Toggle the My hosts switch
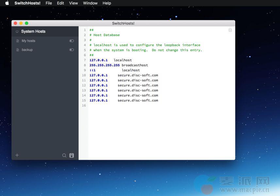The height and width of the screenshot is (196, 280). 72,41
